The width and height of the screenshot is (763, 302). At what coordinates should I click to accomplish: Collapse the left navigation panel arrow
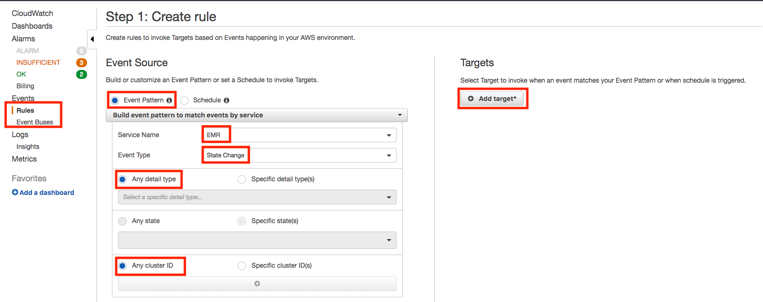[x=92, y=39]
